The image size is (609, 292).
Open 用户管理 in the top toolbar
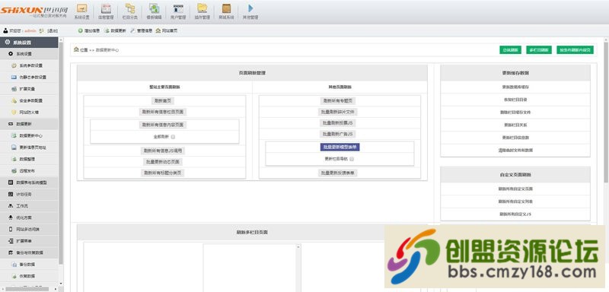click(178, 11)
